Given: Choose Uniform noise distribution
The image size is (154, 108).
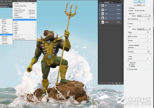Looking at the screenshot, I should (x=129, y=65).
